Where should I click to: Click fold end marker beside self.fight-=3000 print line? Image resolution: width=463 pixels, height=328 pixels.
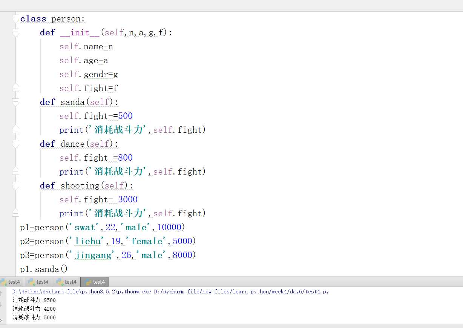pyautogui.click(x=15, y=213)
